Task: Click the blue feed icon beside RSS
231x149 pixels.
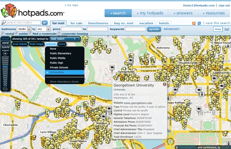Action: pyautogui.click(x=199, y=23)
